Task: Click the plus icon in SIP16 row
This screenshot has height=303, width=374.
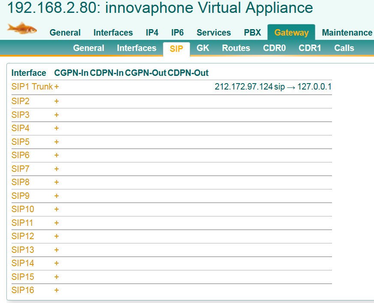Action: click(57, 290)
